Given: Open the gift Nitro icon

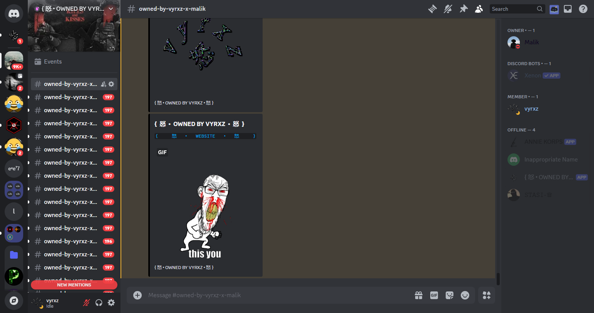Looking at the screenshot, I should pos(419,295).
